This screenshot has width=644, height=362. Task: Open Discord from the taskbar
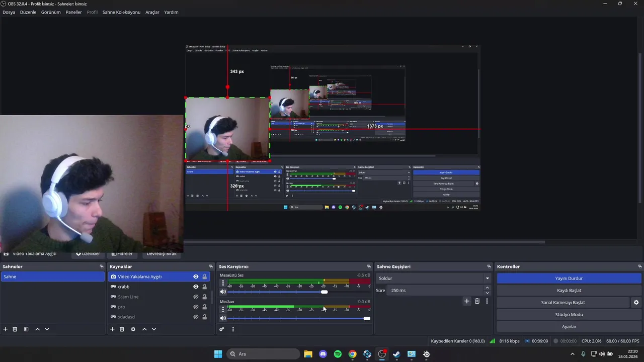pos(323,354)
